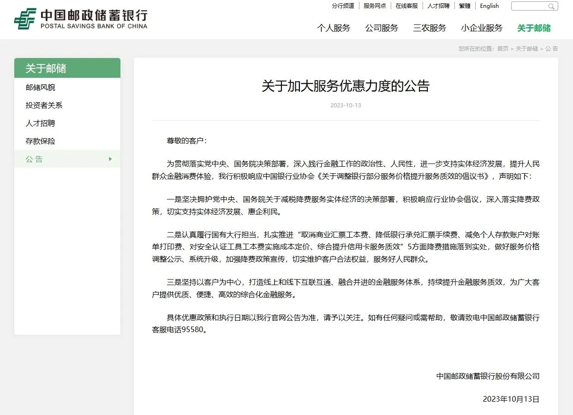Open 投资者关系 in the sidebar
Screen dimensions: 573x415
tap(44, 105)
